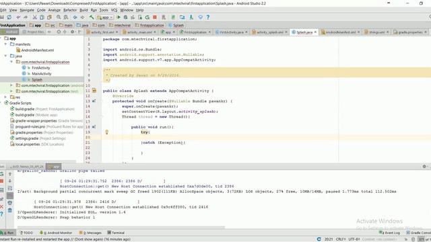The height and width of the screenshot is (242, 431).
Task: Click the Copy icon in the toolbar
Action: [42, 17]
